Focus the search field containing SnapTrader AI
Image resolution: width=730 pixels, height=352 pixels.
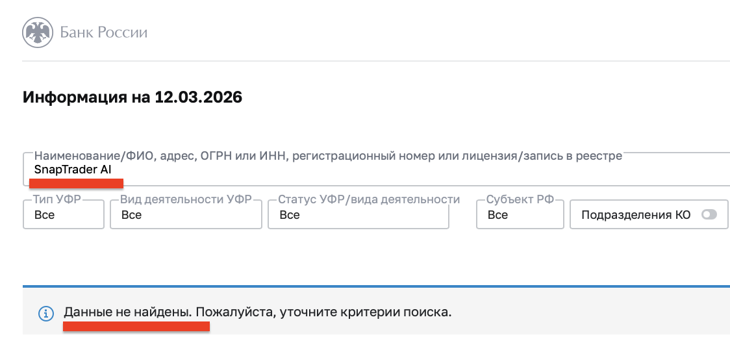click(x=377, y=170)
